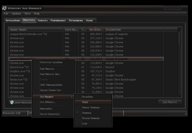Click the Processes: 118 status bar entry
Image resolution: width=192 pixels, height=133 pixels.
pyautogui.click(x=11, y=113)
